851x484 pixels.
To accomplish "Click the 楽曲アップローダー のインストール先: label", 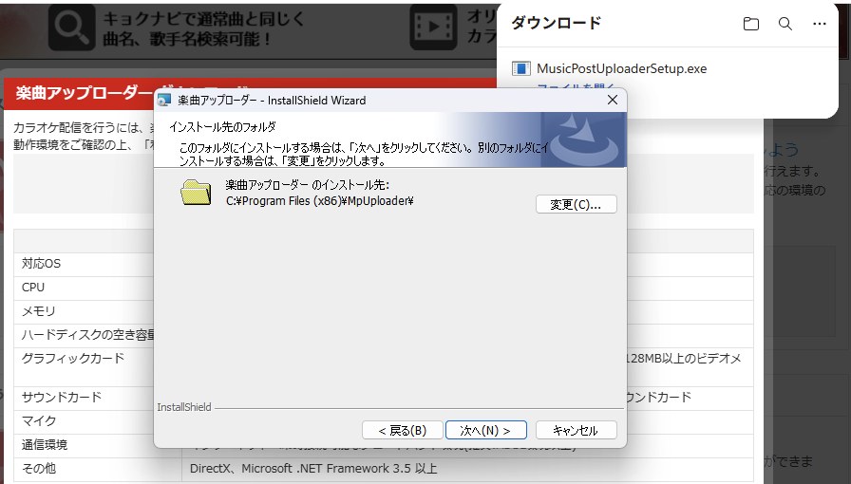I will [x=307, y=185].
